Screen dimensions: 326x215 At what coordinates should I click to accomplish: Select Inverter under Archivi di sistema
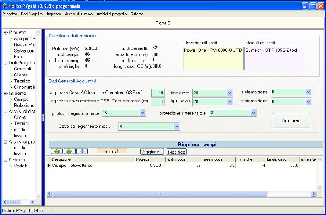point(21,135)
